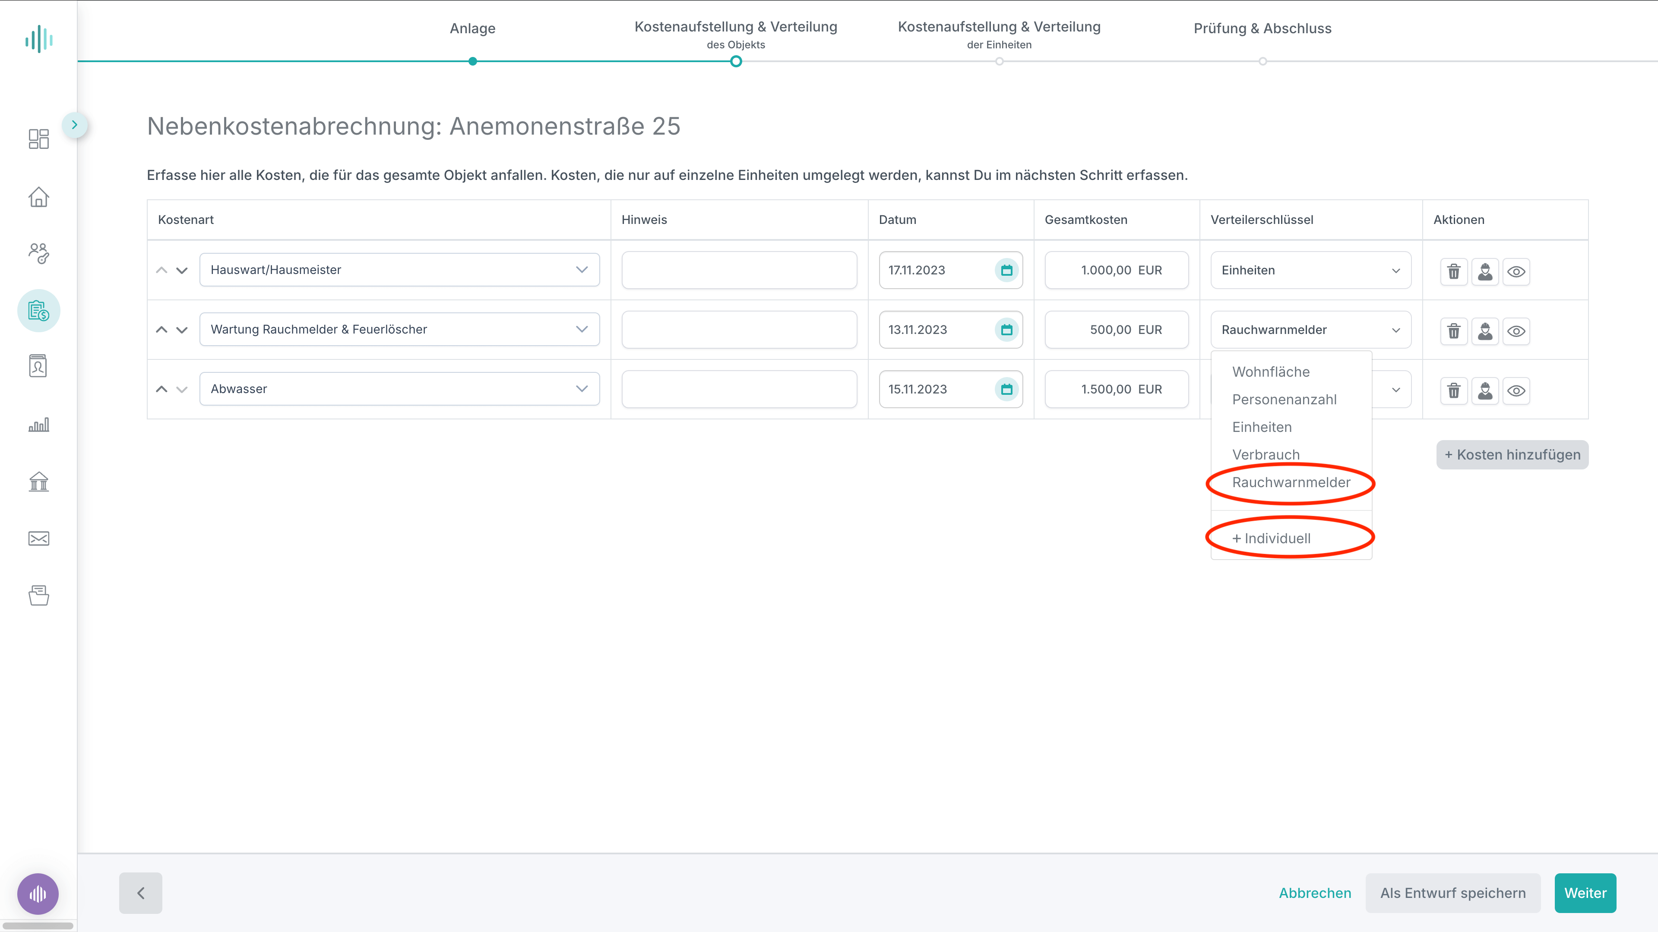Open the documents archive icon in sidebar
This screenshot has height=932, width=1658.
[38, 595]
